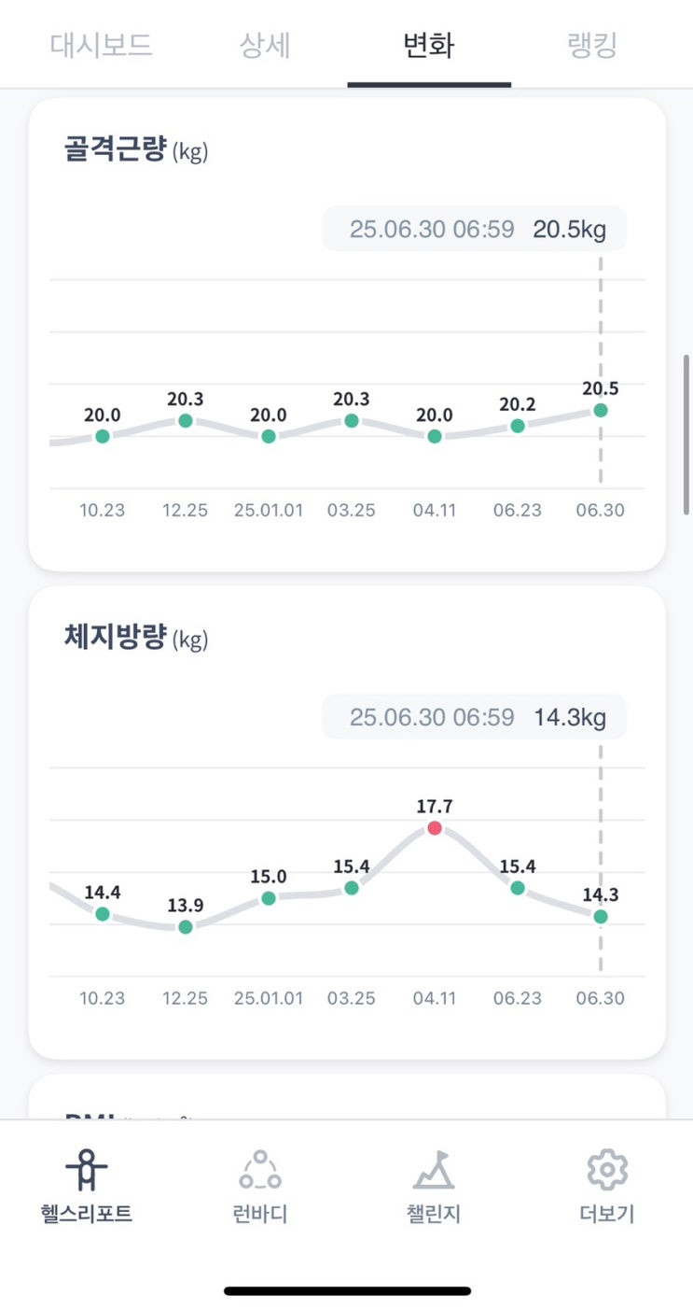Click the 14.3kg date tooltip label
Viewport: 693px width, 1309px height.
(475, 717)
